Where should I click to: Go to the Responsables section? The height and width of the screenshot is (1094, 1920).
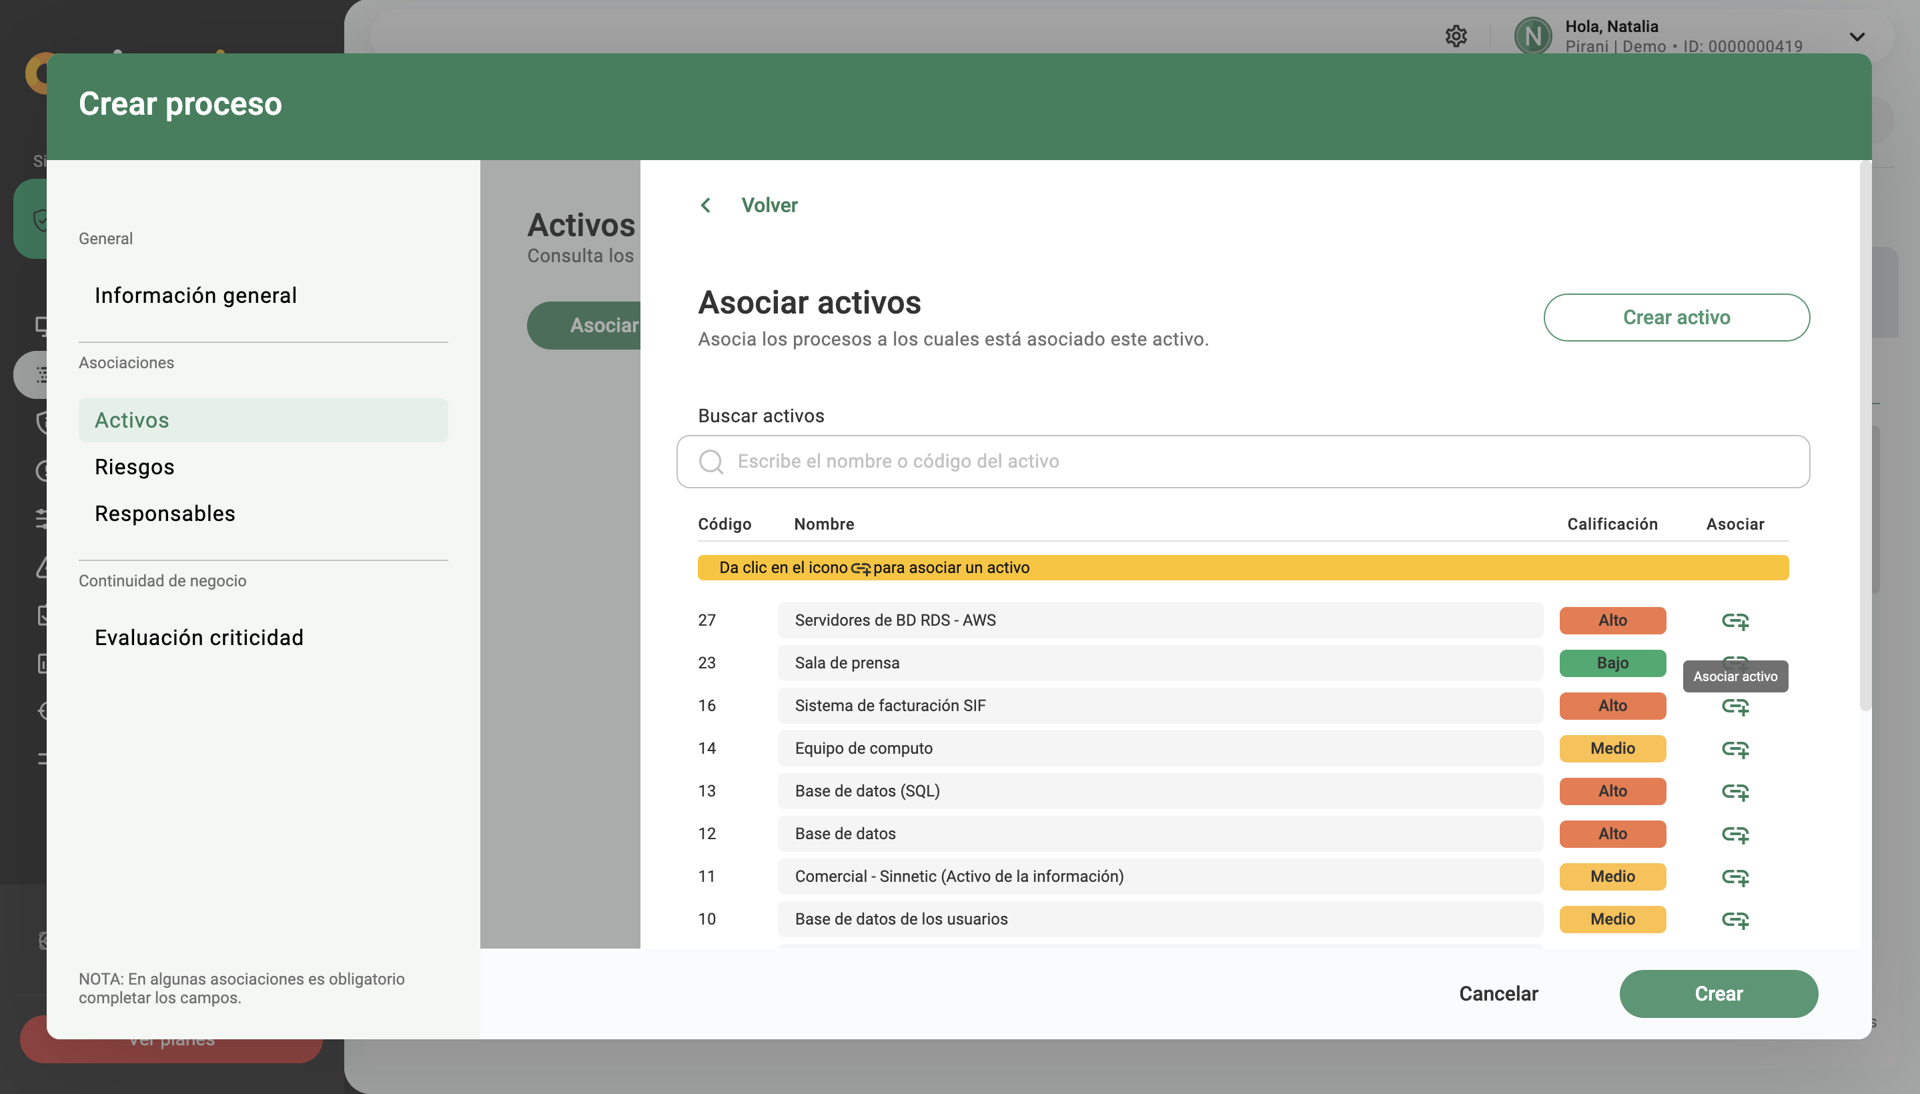point(165,513)
